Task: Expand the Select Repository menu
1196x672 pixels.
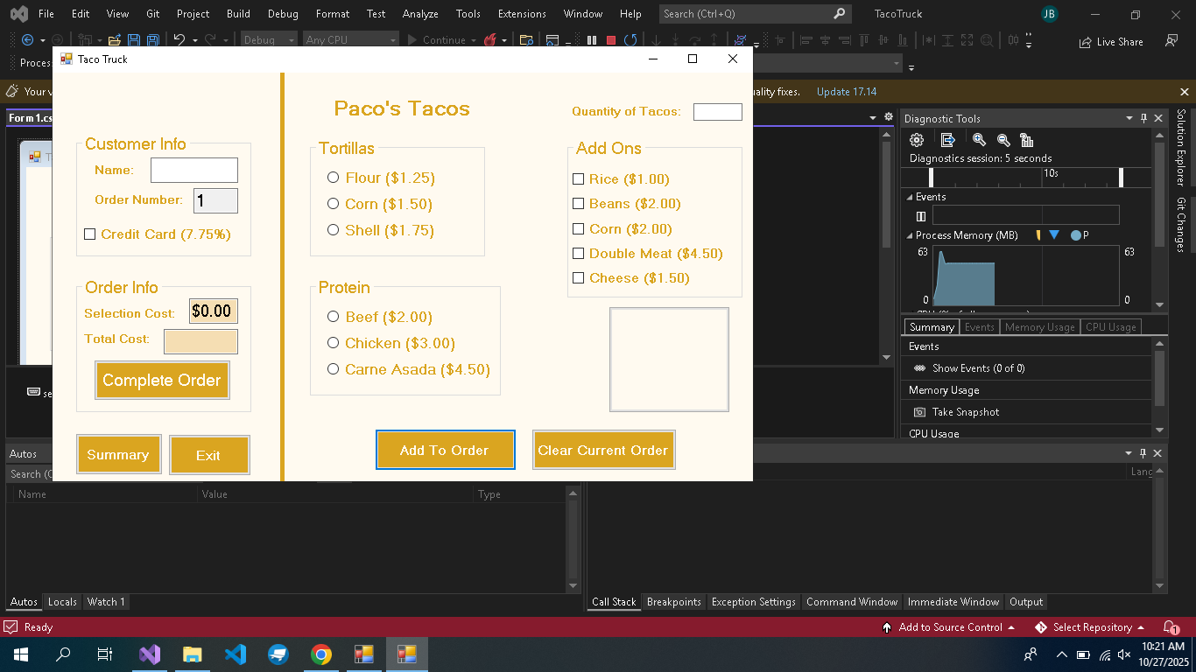Action: (1092, 627)
